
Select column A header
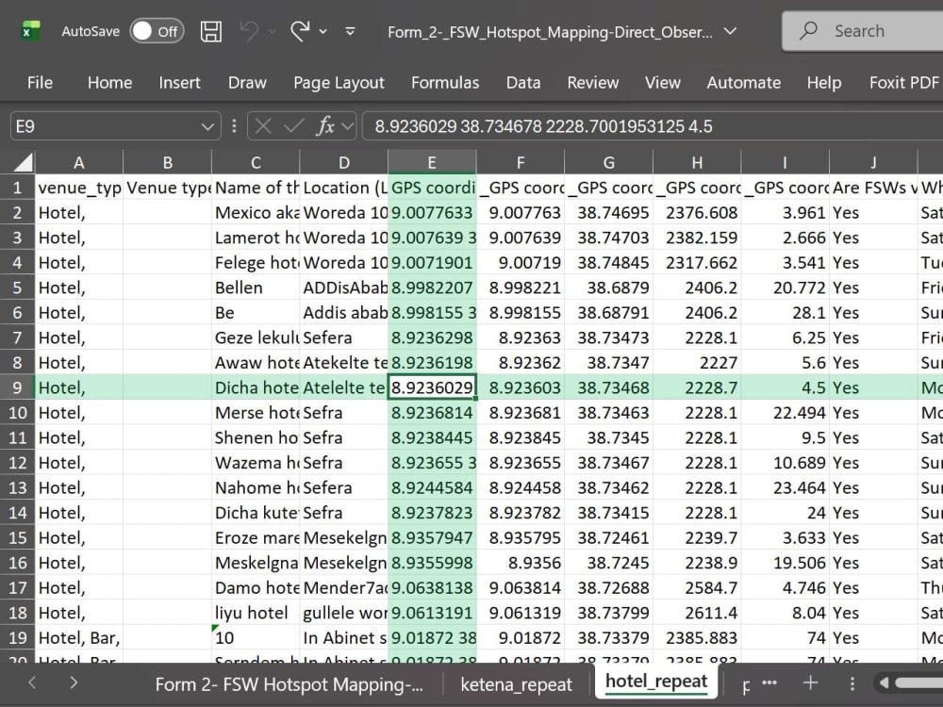pyautogui.click(x=79, y=163)
